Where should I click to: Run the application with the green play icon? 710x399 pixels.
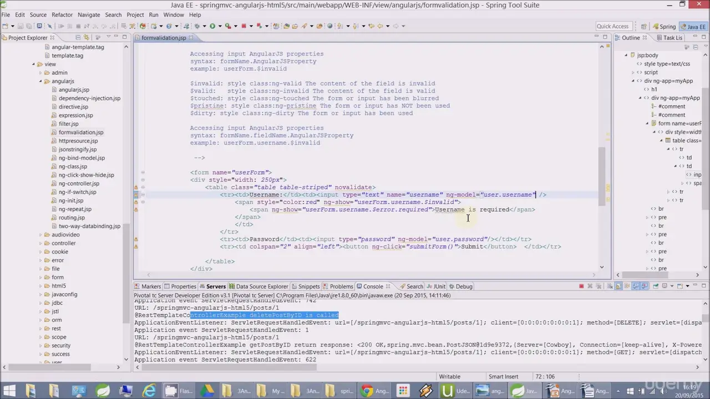pyautogui.click(x=212, y=26)
